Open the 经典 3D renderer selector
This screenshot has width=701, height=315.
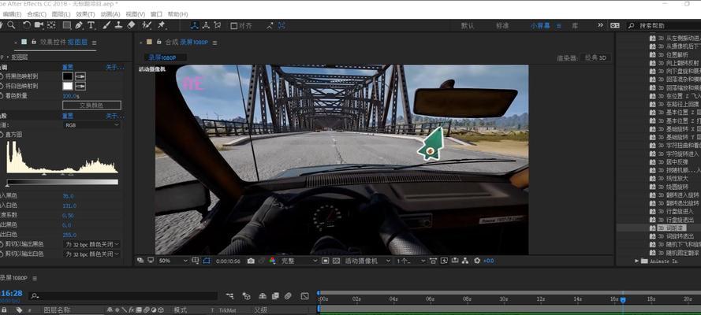tap(595, 58)
